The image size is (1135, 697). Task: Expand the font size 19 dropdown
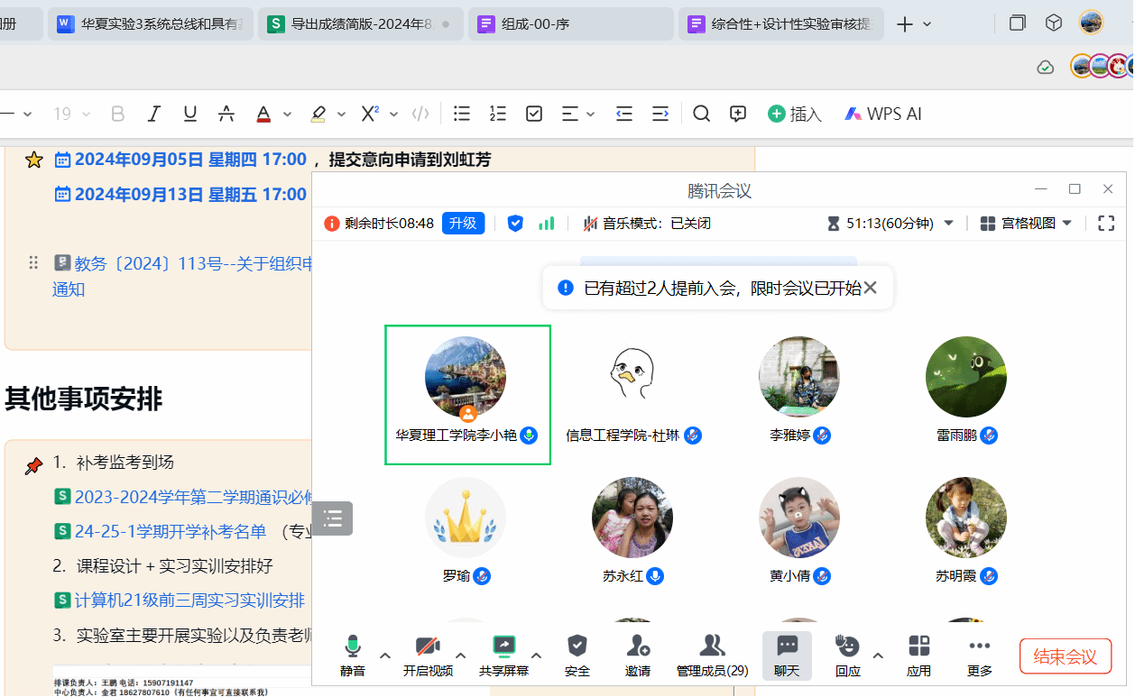87,114
